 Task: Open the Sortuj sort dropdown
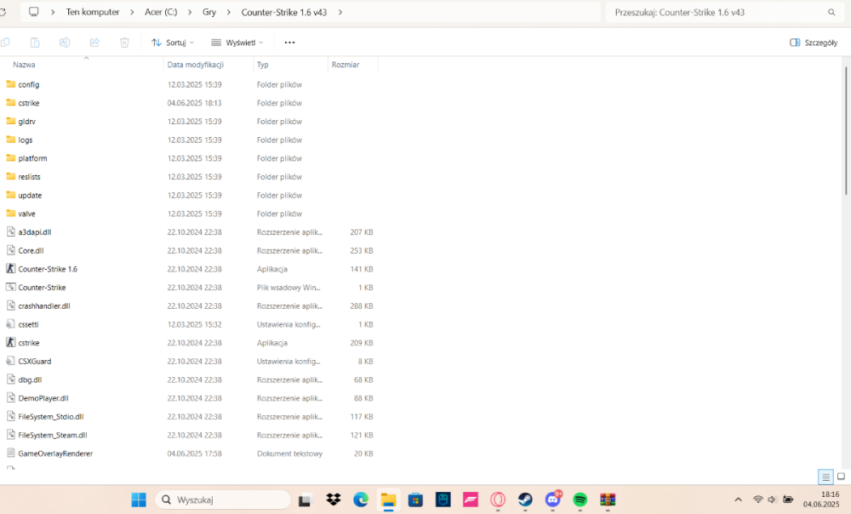173,43
